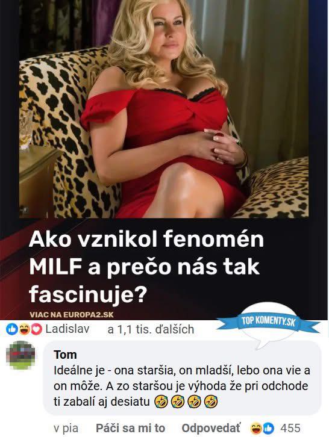Click the Haha reaction icon under the post
The height and width of the screenshot is (437, 329).
coord(24,330)
